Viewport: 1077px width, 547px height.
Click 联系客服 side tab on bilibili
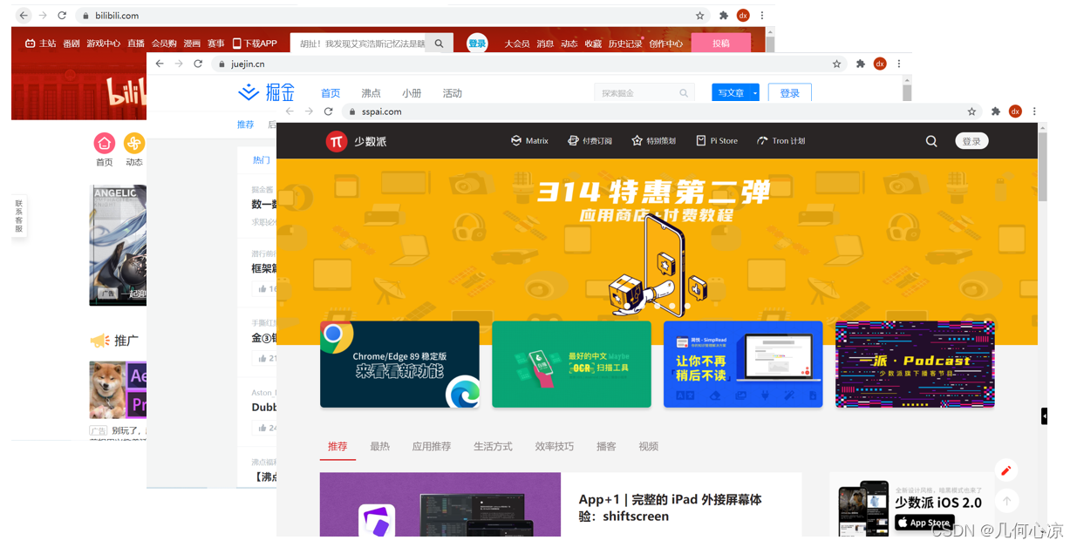tap(18, 216)
